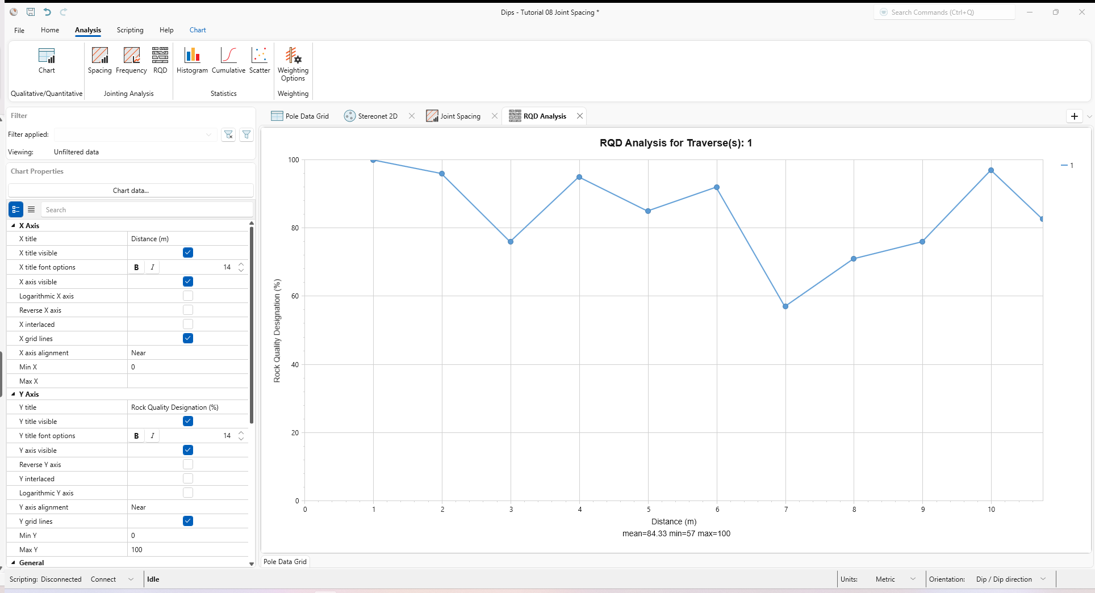Image resolution: width=1095 pixels, height=593 pixels.
Task: Open Weighting Options
Action: (x=292, y=62)
